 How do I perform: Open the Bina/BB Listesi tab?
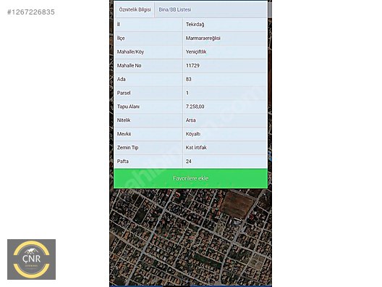[x=175, y=9]
